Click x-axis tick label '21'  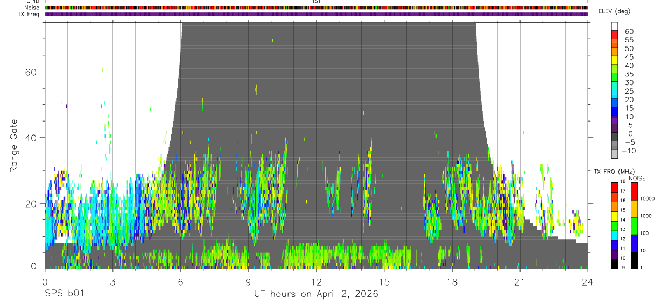click(520, 281)
